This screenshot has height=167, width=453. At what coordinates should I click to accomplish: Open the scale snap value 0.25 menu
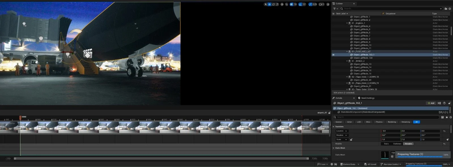click(x=315, y=4)
